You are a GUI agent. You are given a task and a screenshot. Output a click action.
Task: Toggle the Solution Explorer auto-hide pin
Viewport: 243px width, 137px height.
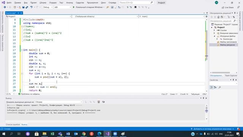pyautogui.click(x=235, y=13)
